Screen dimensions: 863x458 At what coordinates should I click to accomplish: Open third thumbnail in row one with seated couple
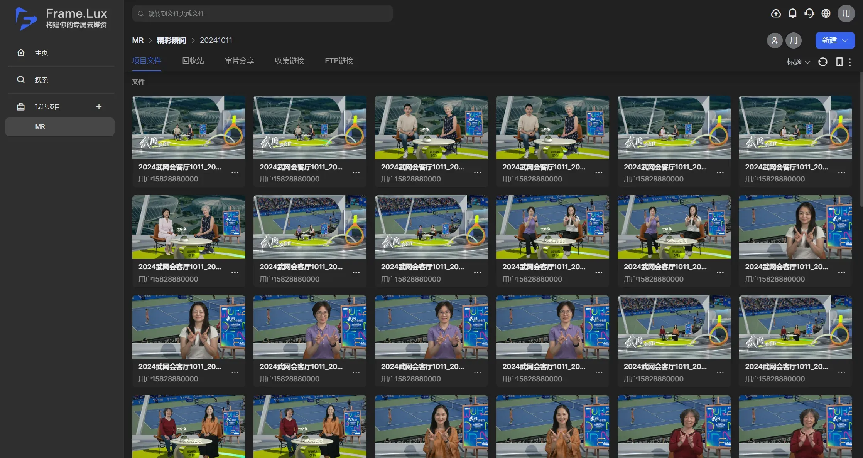click(x=431, y=128)
